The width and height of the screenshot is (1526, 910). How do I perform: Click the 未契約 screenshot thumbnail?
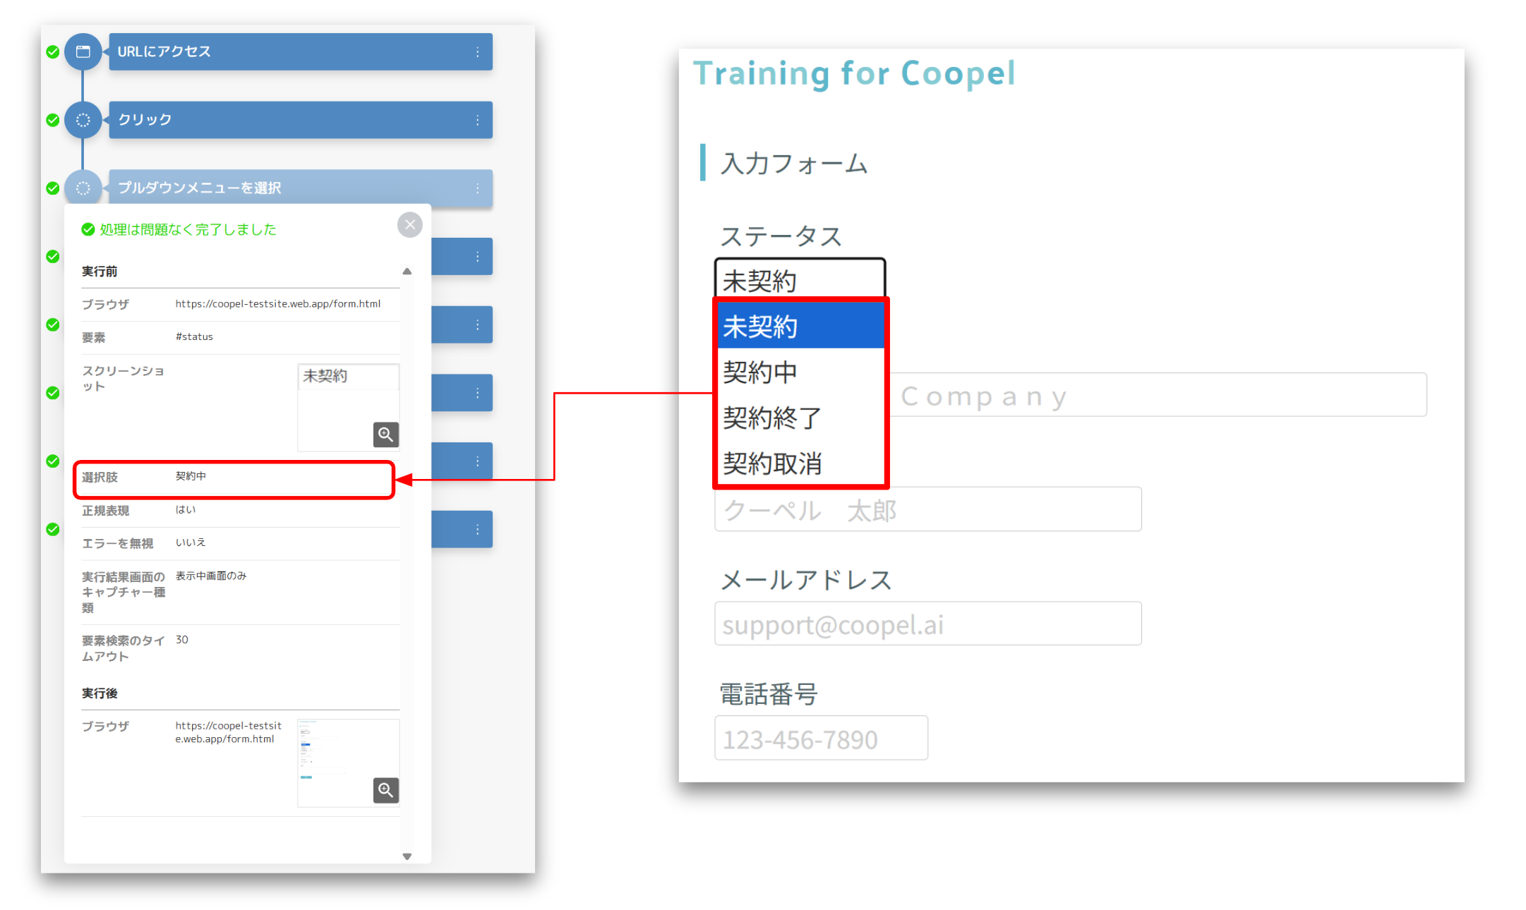[349, 407]
